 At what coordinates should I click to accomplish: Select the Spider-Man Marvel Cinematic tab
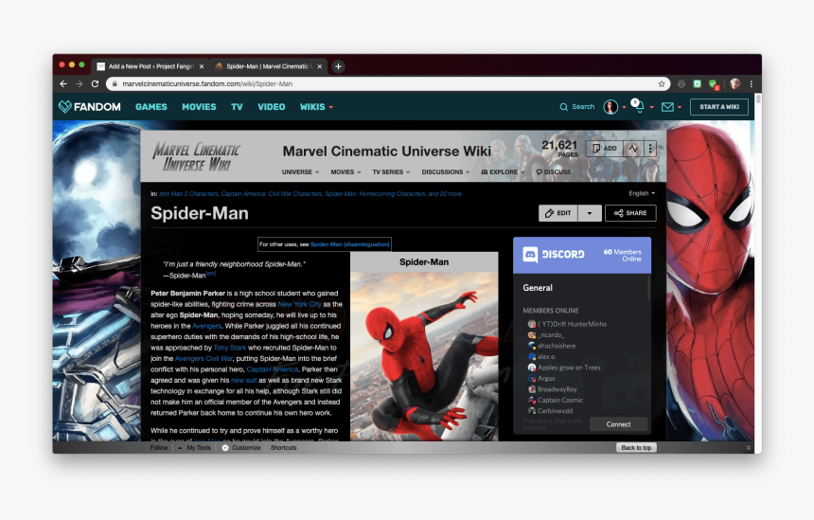pos(269,66)
